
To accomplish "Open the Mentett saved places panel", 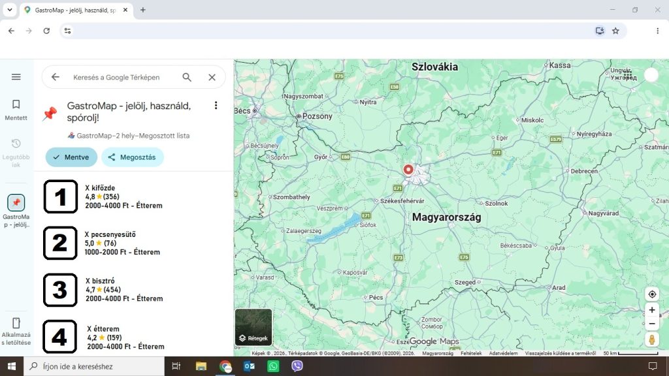I will pos(16,110).
